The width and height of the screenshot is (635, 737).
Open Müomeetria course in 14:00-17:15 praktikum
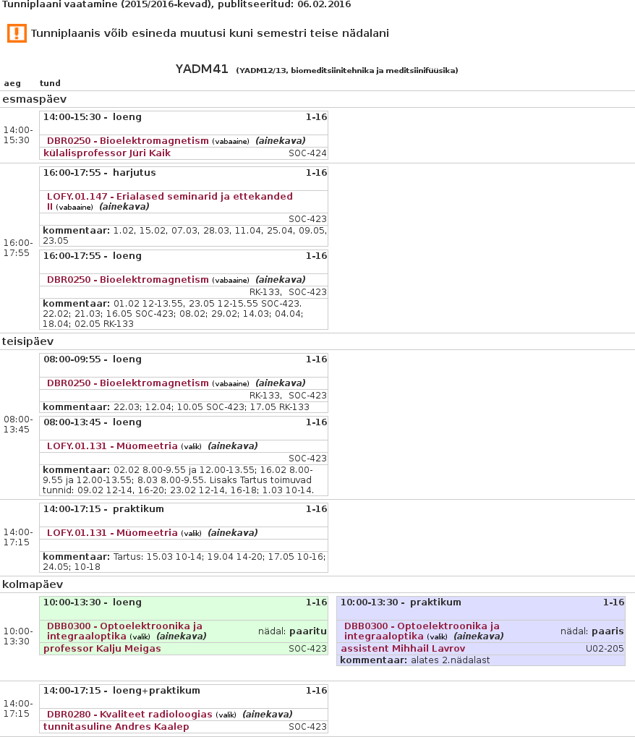pos(112,533)
